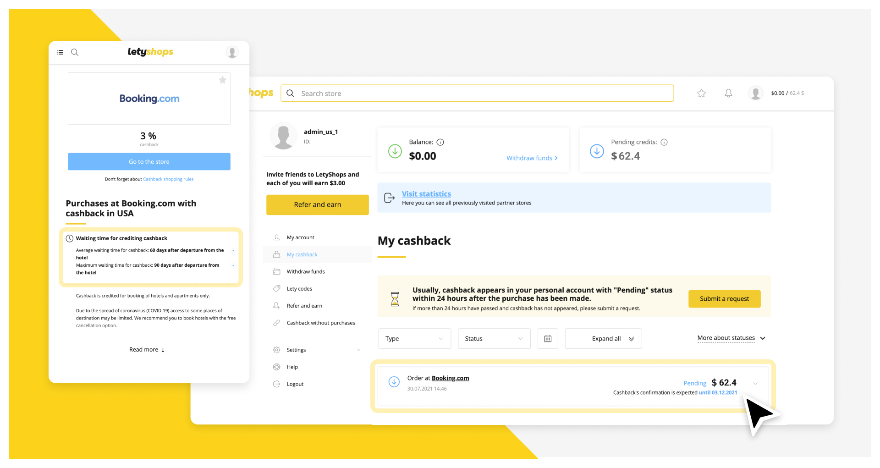Screen dimensions: 880x468
Task: Click the Search store input field
Action: (477, 93)
